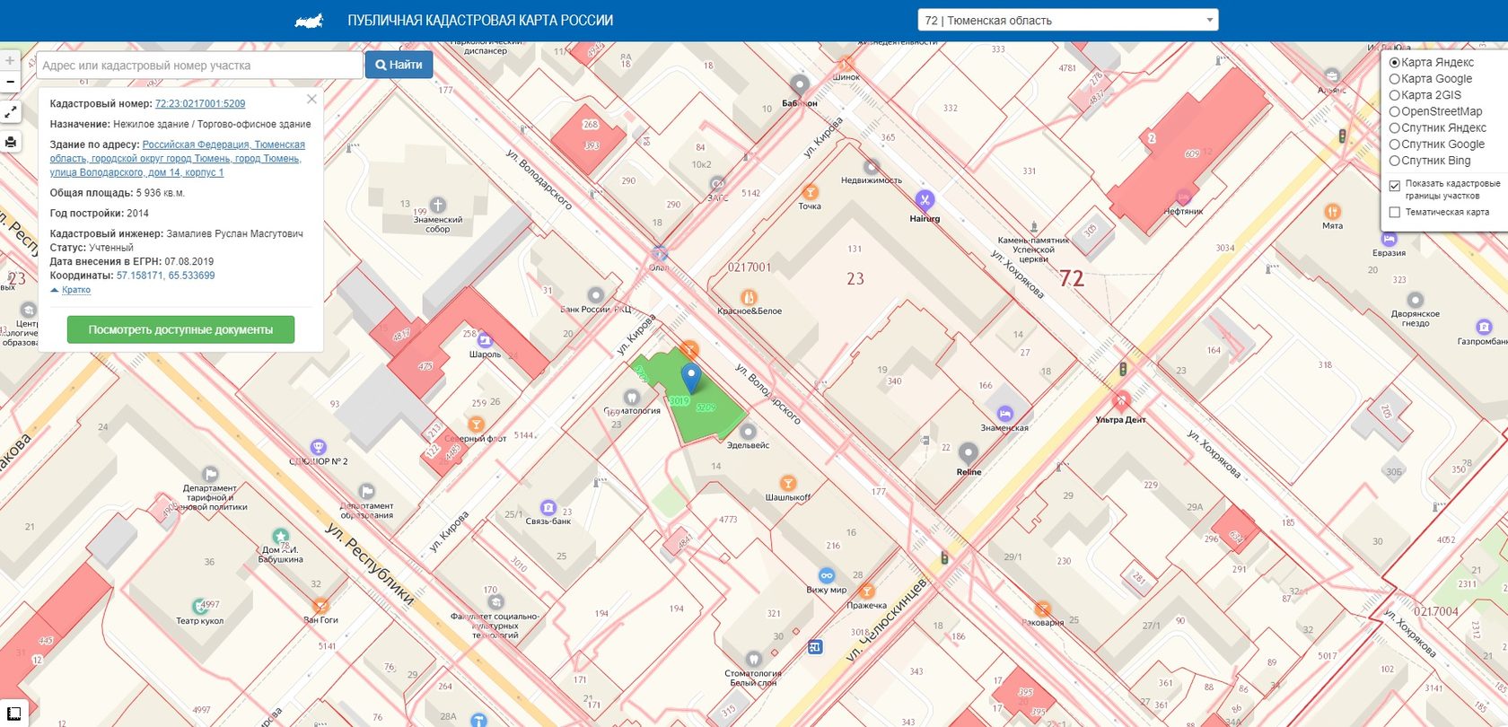The height and width of the screenshot is (727, 1508).
Task: Open Банк России grey marker
Action: 595,295
